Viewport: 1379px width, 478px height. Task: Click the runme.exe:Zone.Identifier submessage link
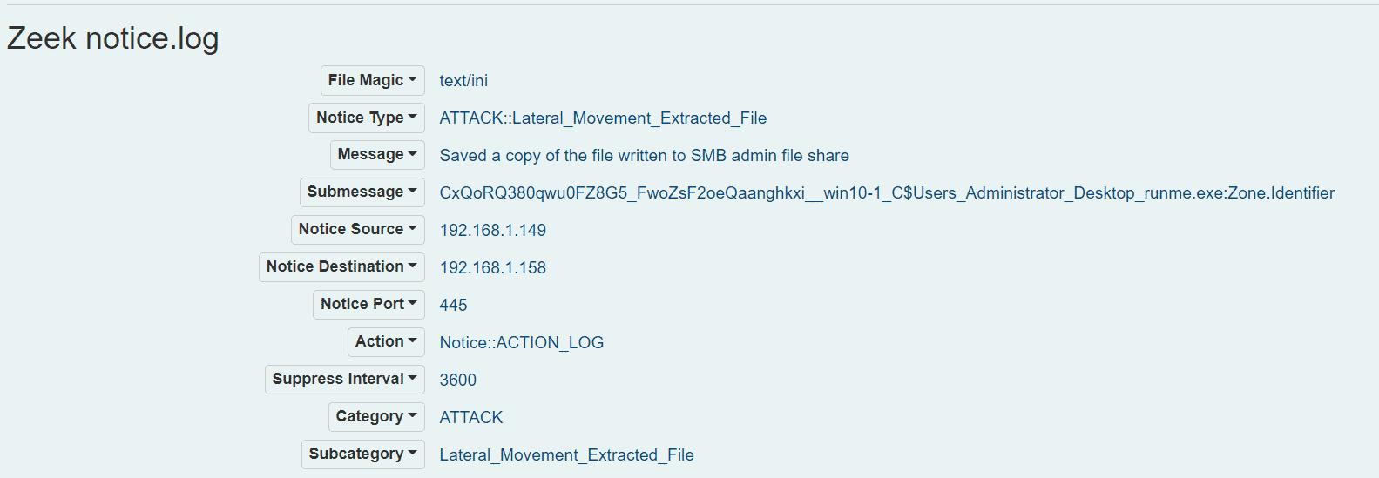point(886,193)
